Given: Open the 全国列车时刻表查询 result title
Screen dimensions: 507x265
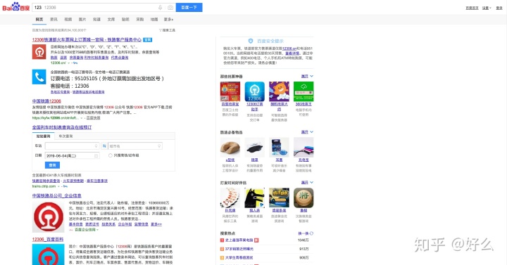Looking at the screenshot, I should [x=62, y=127].
